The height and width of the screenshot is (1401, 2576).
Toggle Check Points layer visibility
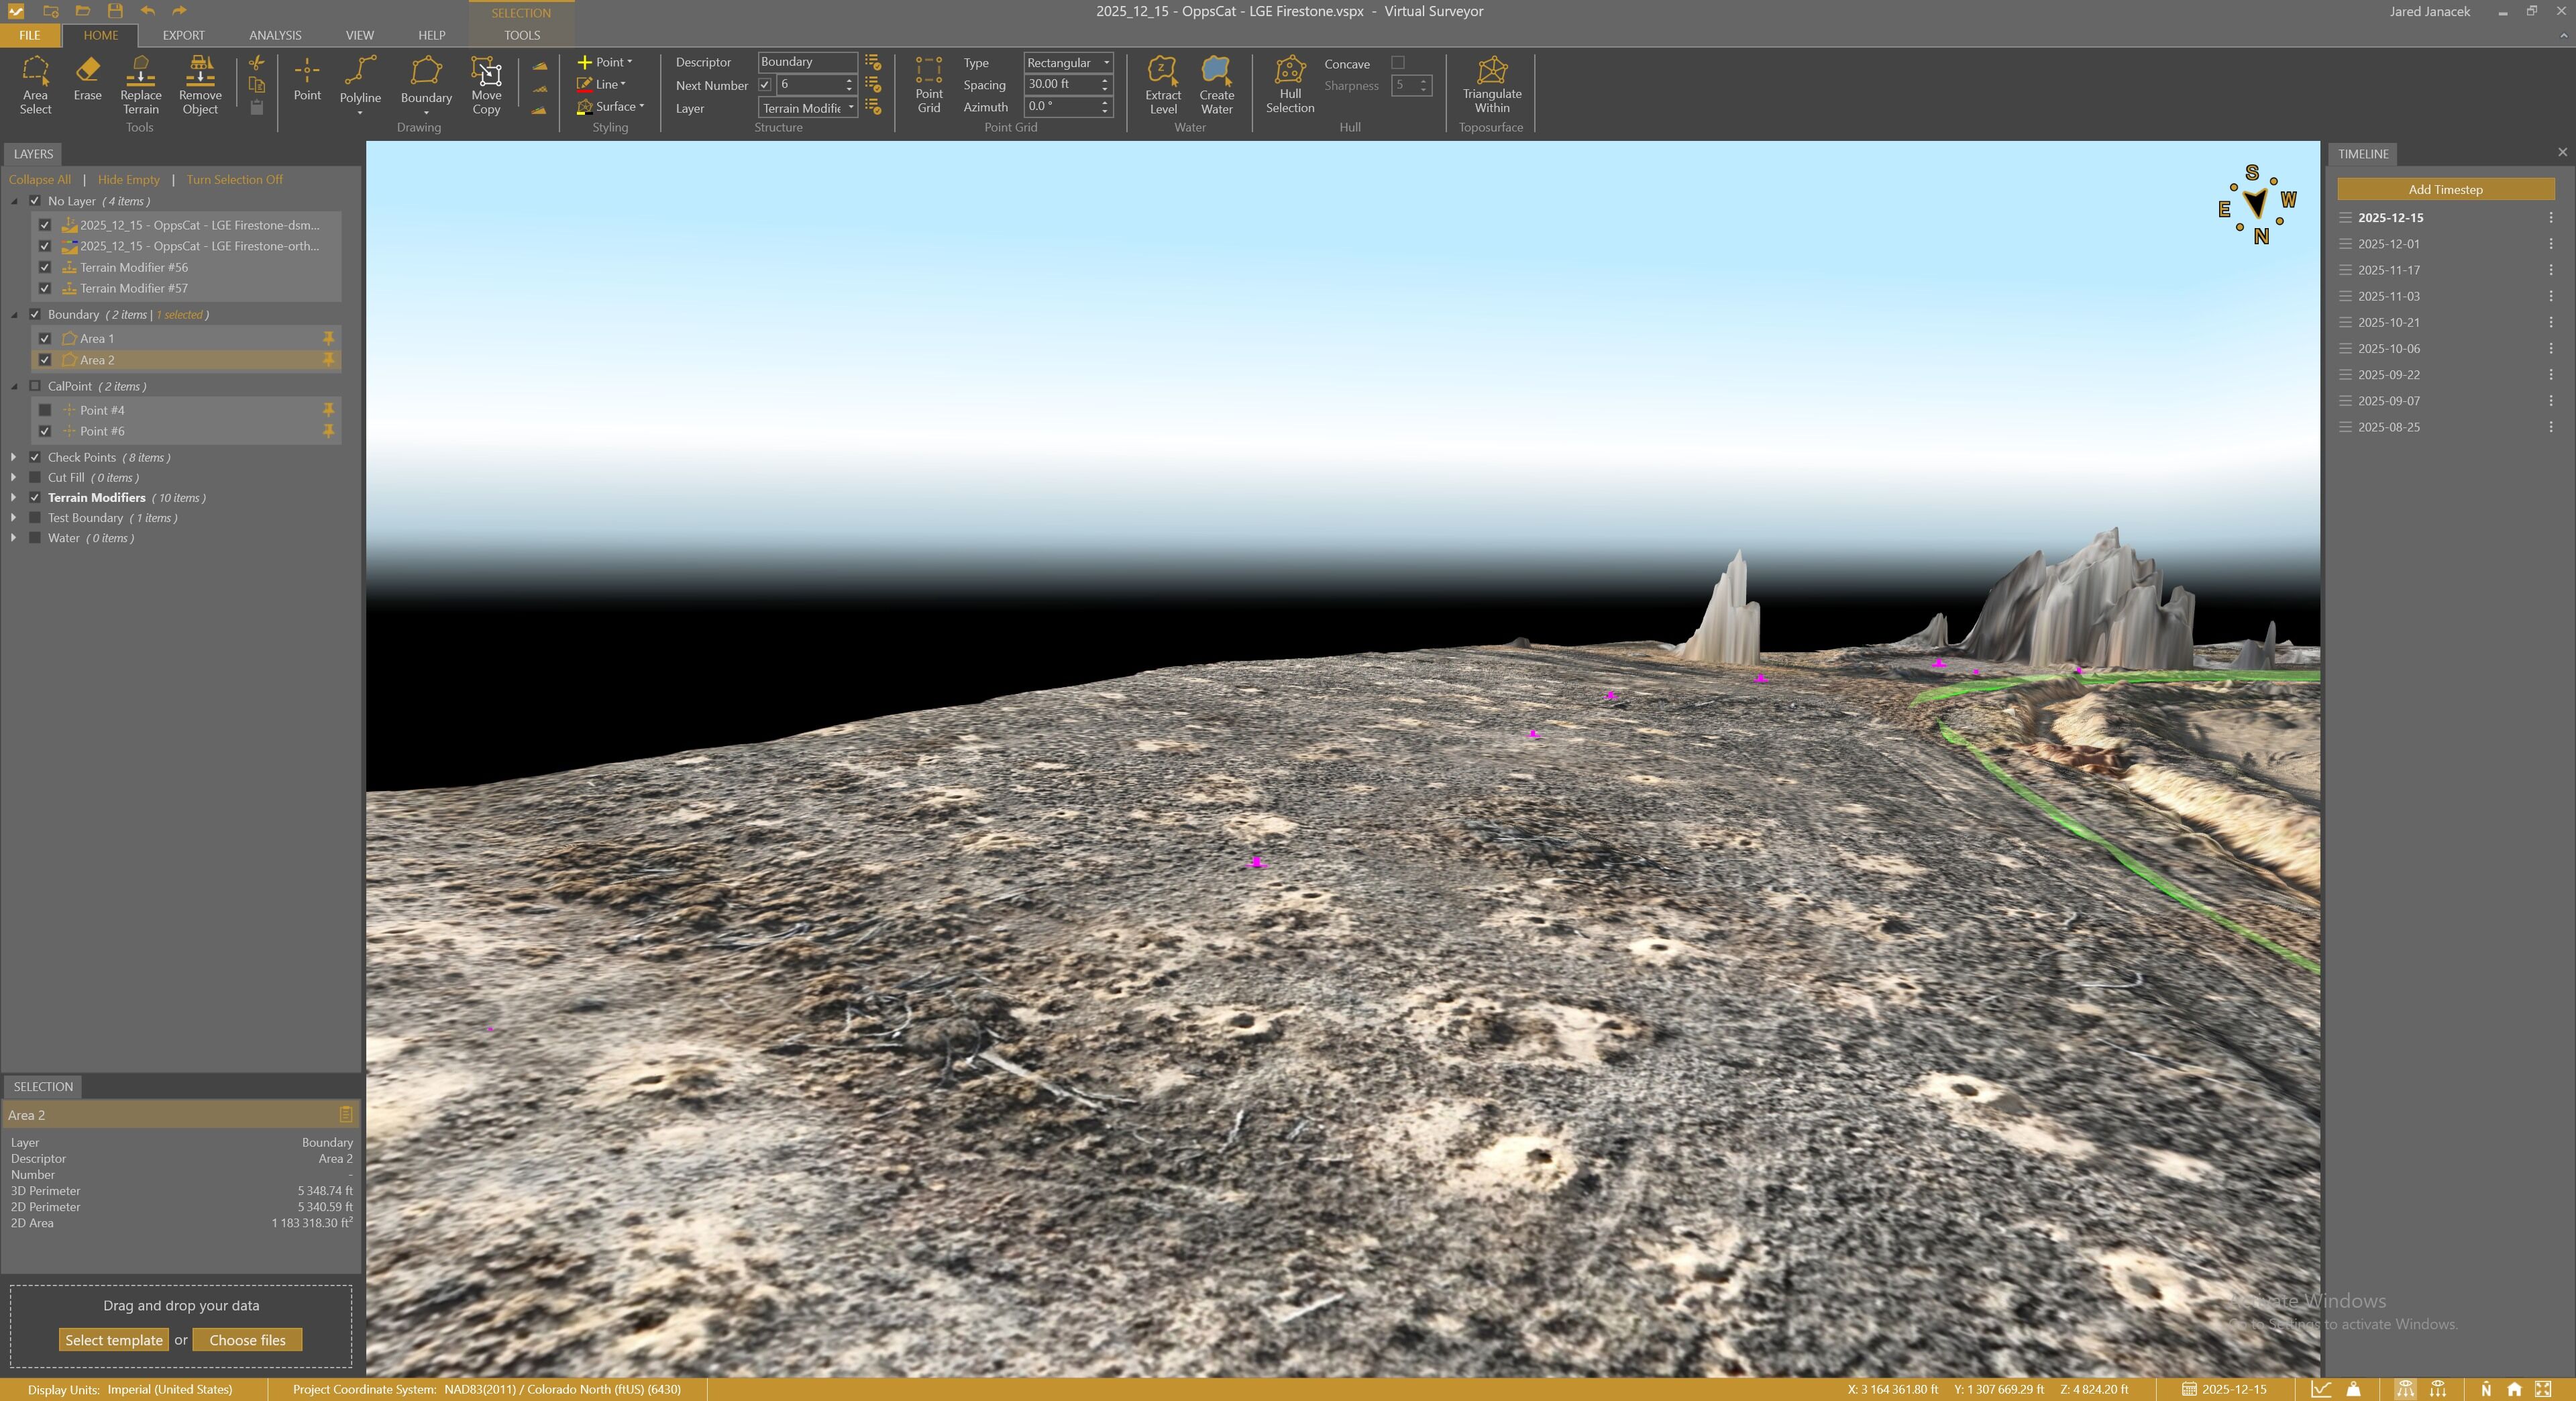coord(35,457)
